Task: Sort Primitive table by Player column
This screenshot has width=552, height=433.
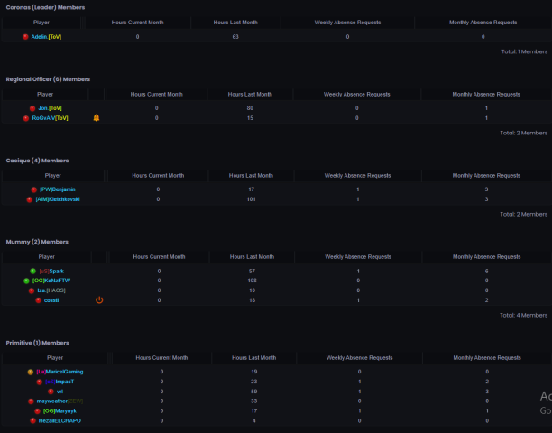Action: click(x=55, y=357)
